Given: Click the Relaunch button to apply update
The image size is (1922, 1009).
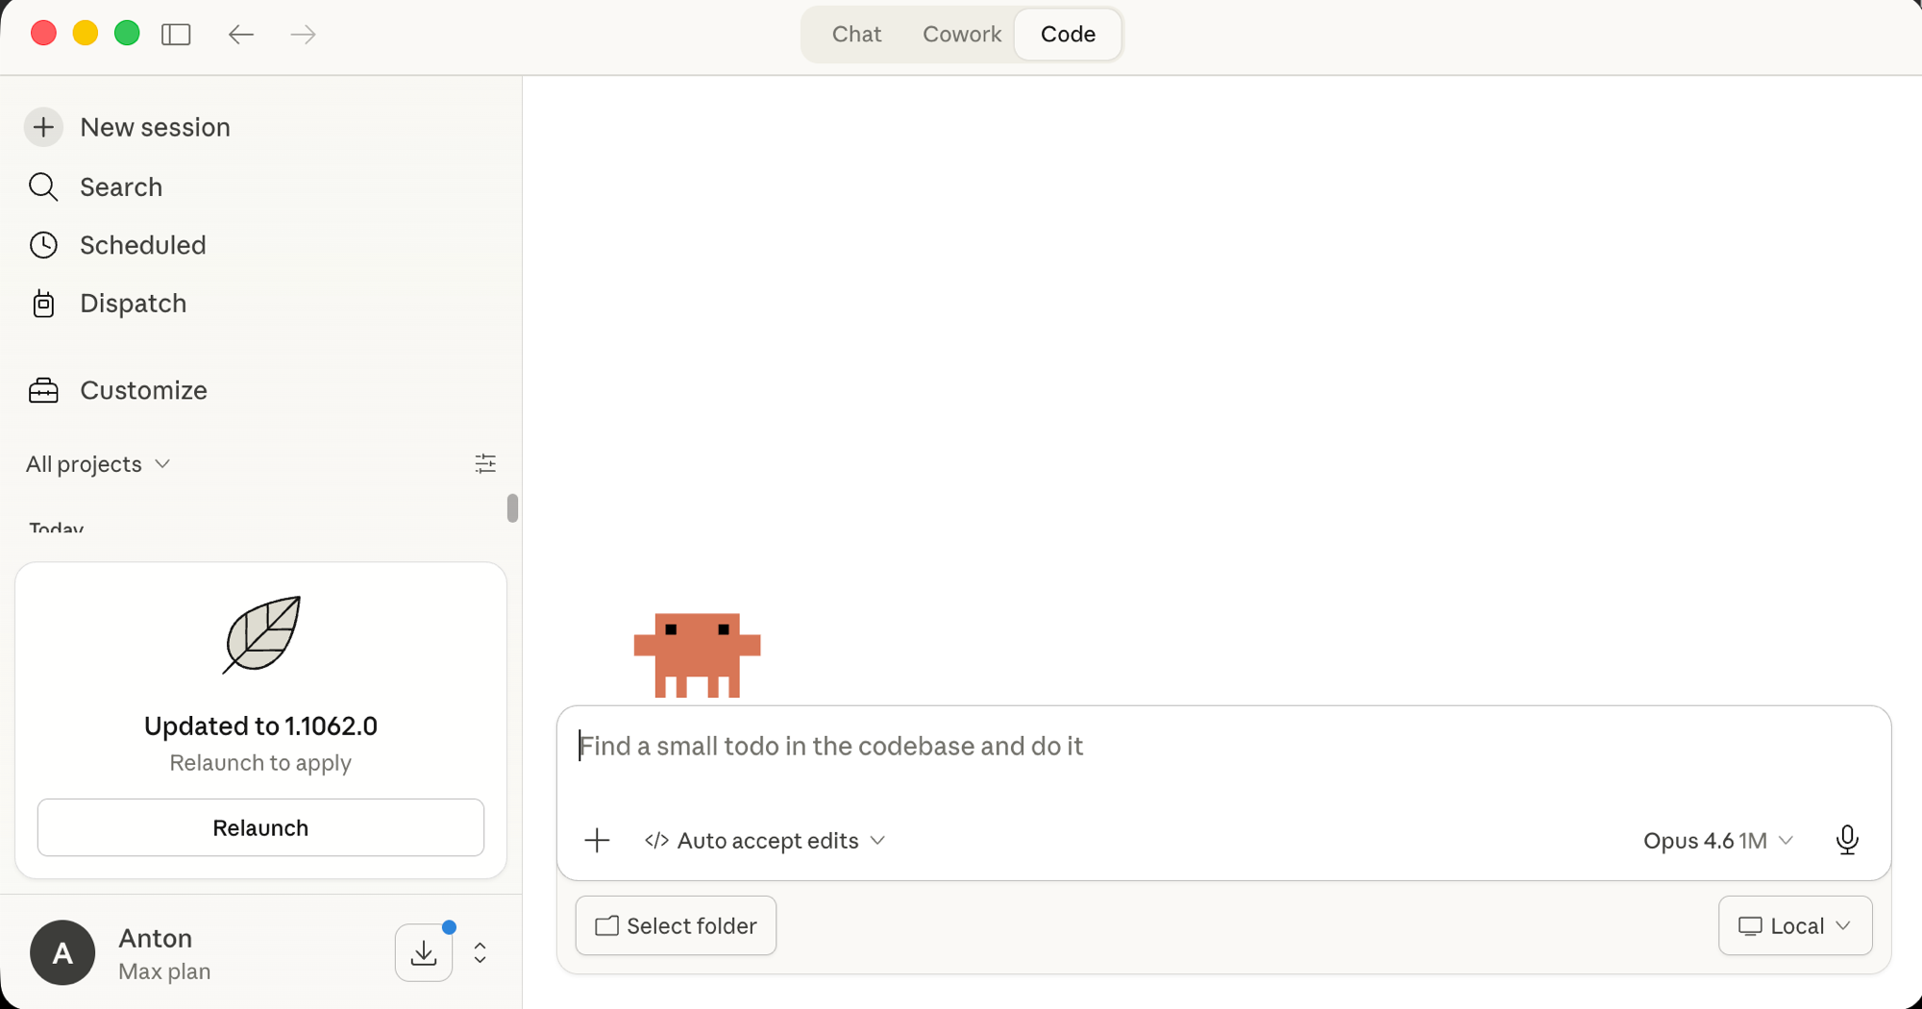Looking at the screenshot, I should tap(259, 827).
